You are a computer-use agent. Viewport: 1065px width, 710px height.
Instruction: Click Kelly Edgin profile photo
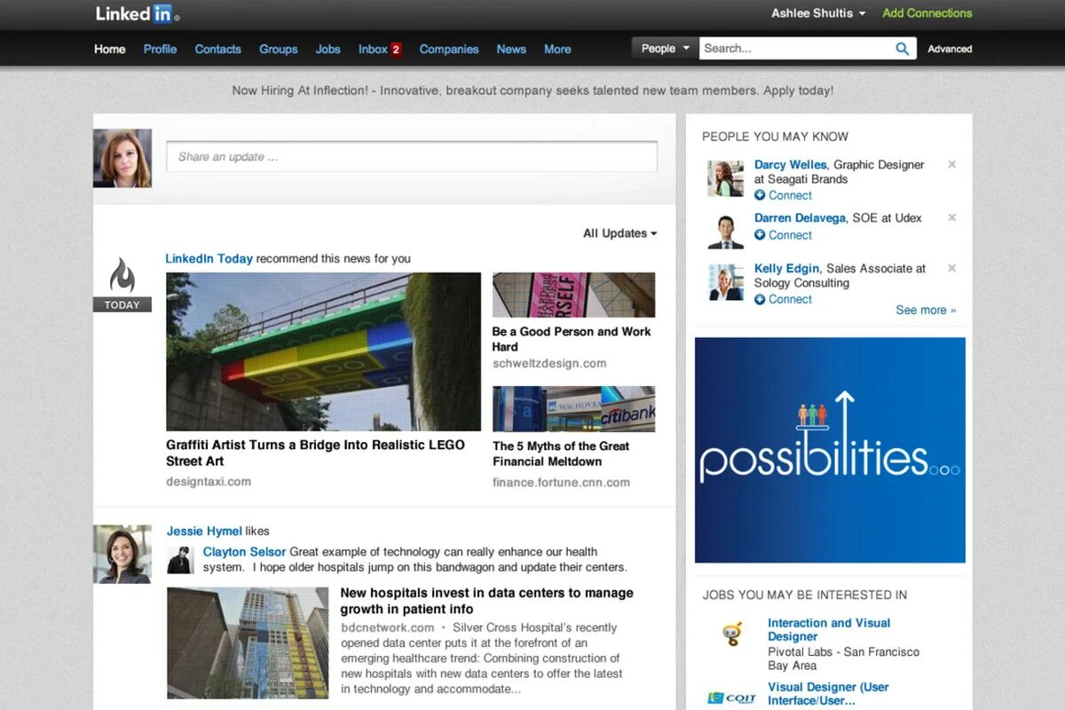pos(726,282)
